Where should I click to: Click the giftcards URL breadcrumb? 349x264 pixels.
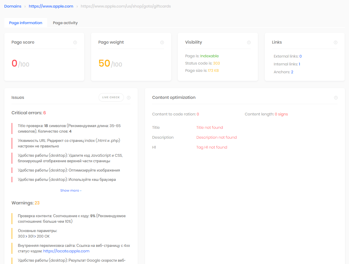(x=126, y=6)
